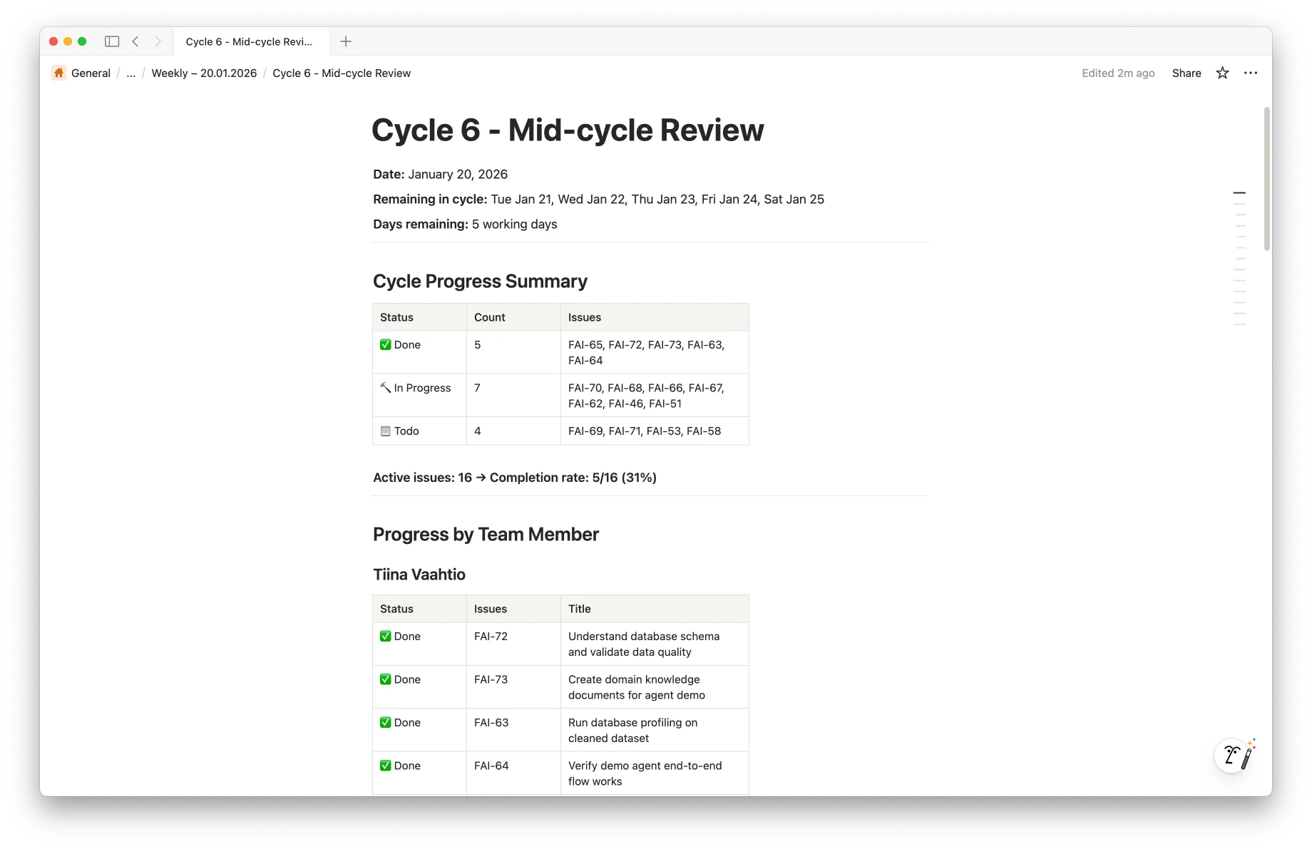The width and height of the screenshot is (1312, 849).
Task: Click Cycle 6 - Mid-cycle Review breadcrumb
Action: tap(342, 73)
